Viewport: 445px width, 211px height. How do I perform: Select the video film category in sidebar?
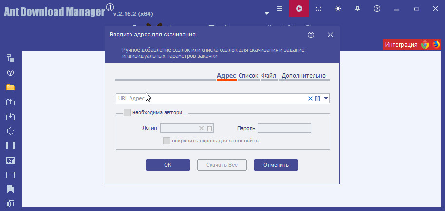[x=10, y=145]
